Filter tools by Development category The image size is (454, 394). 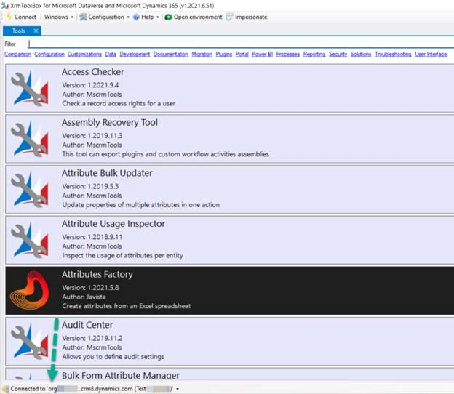pyautogui.click(x=135, y=55)
